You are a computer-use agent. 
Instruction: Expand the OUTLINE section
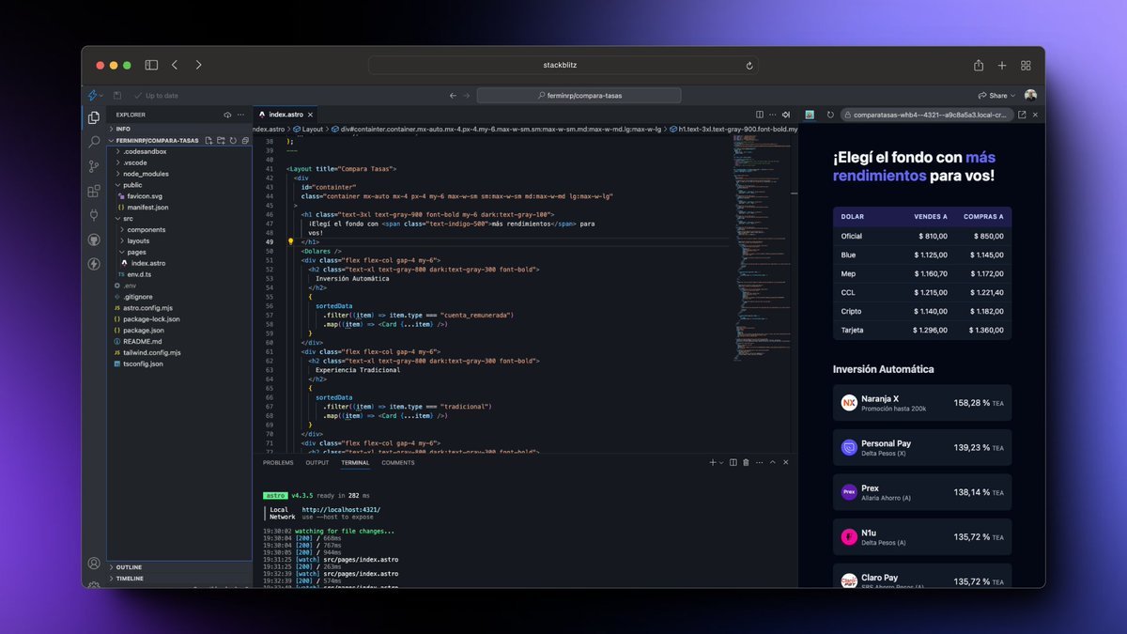tap(130, 567)
